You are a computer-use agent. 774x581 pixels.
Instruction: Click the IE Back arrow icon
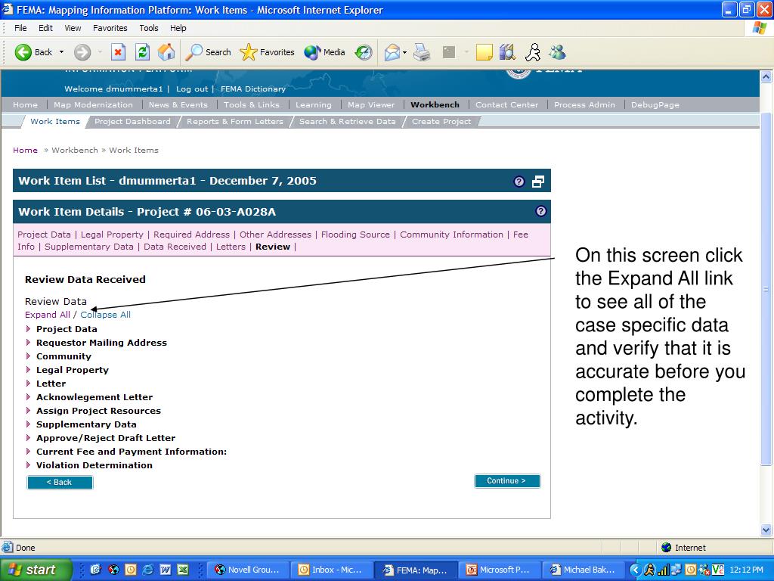tap(23, 52)
